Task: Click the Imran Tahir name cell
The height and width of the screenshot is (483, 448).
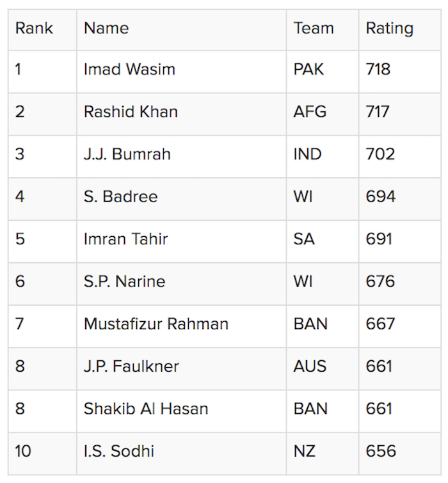Action: [x=125, y=239]
